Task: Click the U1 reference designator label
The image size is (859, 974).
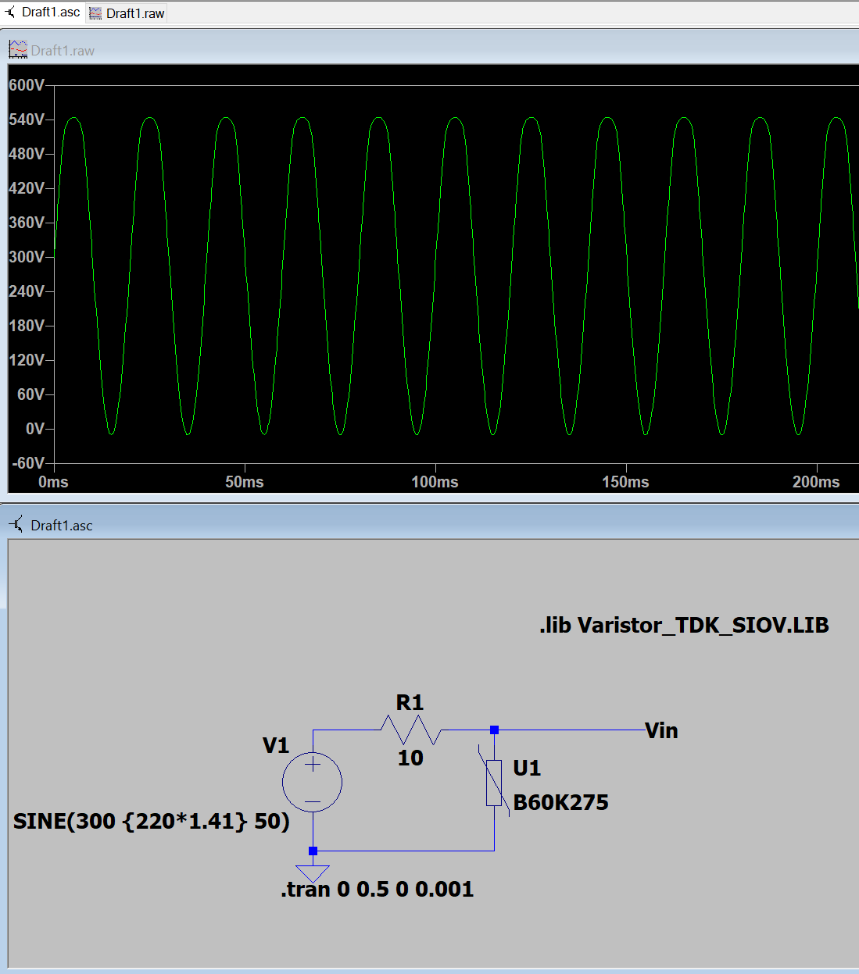Action: (527, 768)
